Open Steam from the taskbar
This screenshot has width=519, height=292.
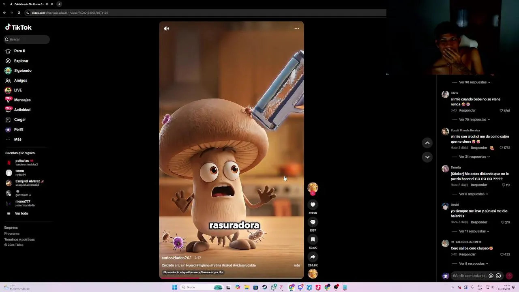(x=264, y=287)
